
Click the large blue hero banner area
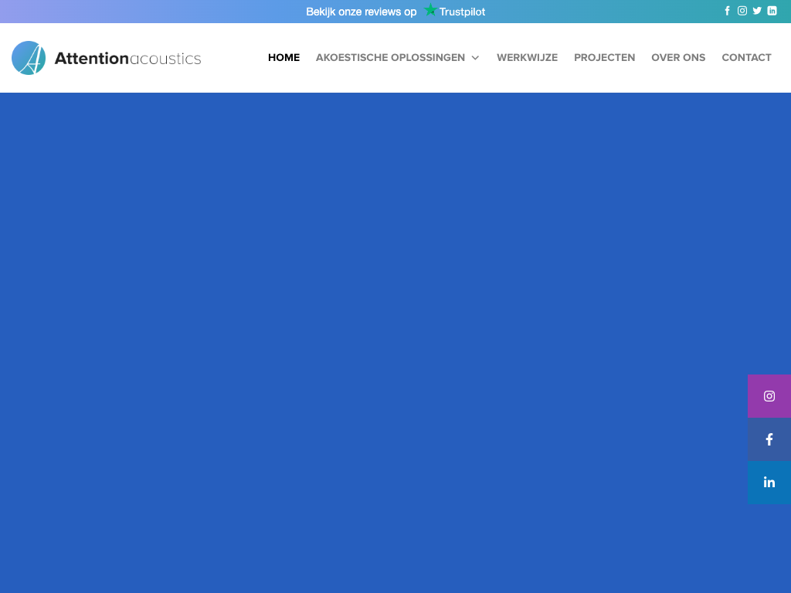(x=371, y=324)
